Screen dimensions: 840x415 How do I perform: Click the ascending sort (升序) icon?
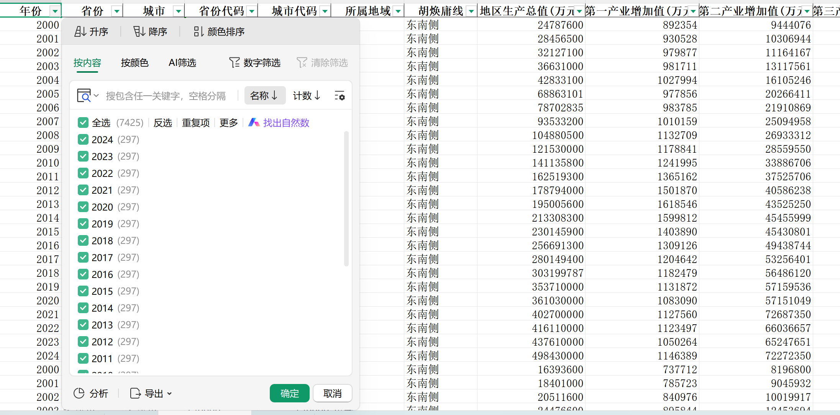click(x=80, y=32)
